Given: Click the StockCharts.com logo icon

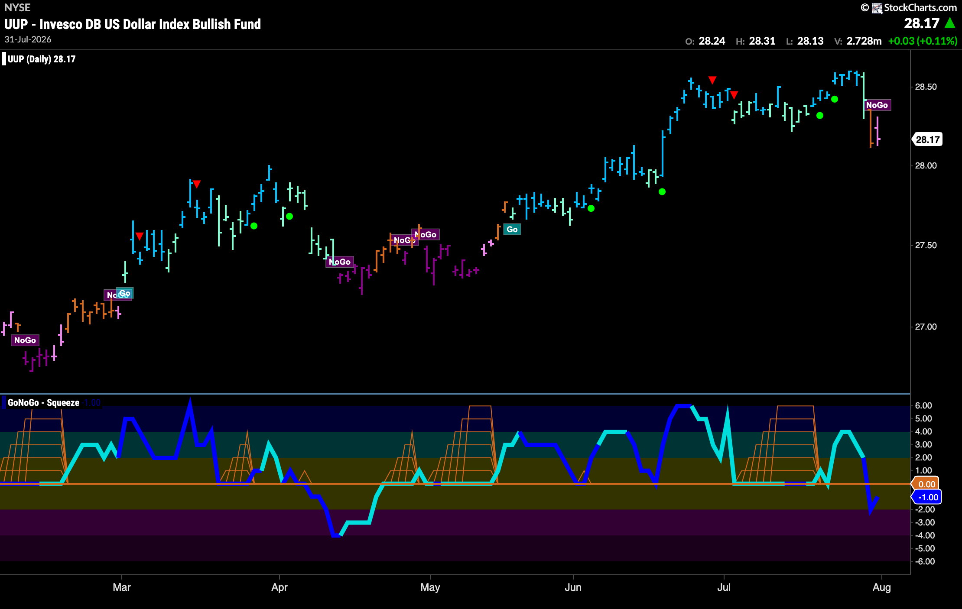Looking at the screenshot, I should pos(877,8).
